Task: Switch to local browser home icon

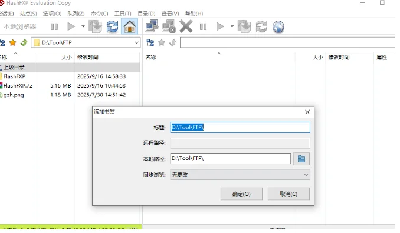Action: [130, 26]
